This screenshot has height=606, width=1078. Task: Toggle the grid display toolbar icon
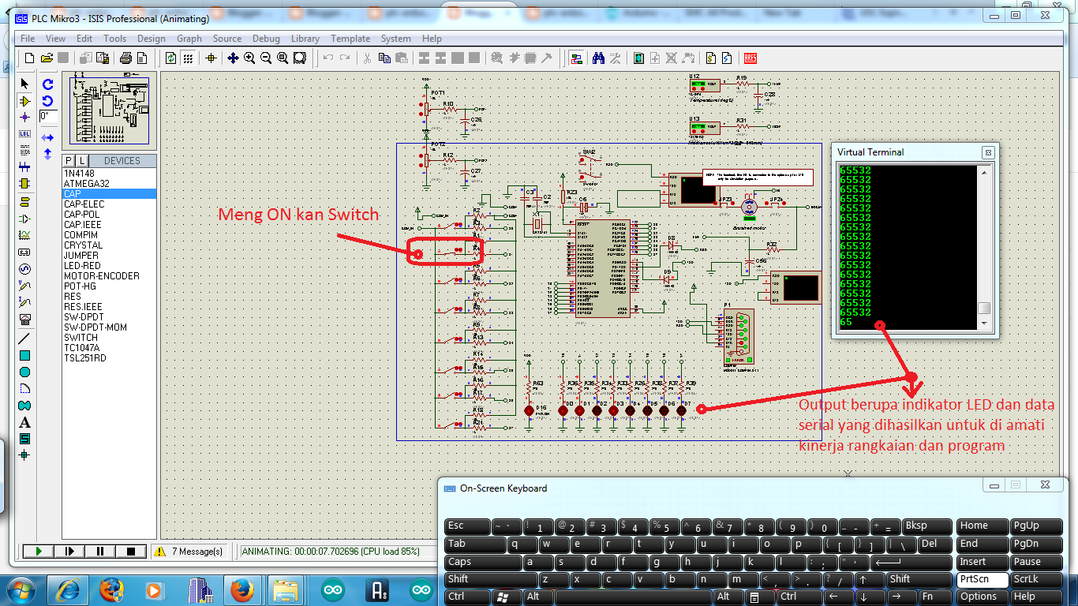click(188, 58)
